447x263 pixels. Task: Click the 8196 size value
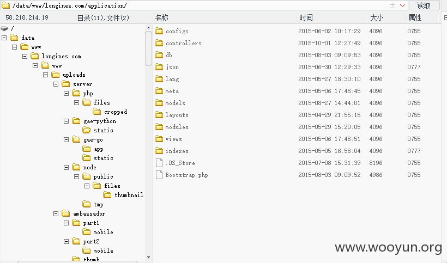point(376,163)
